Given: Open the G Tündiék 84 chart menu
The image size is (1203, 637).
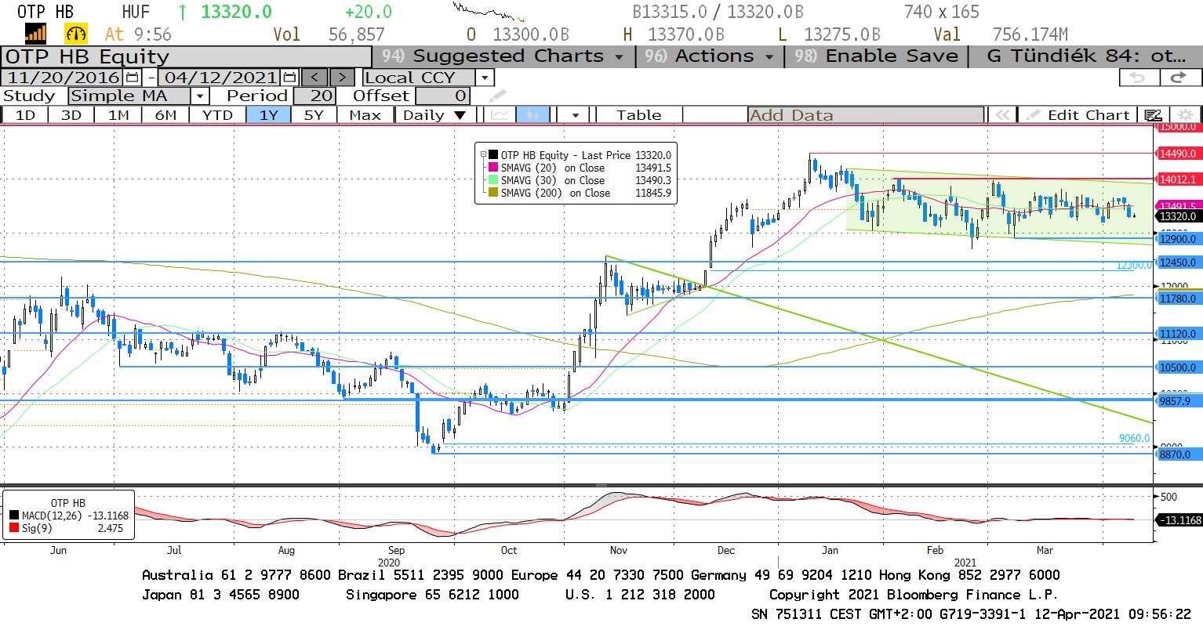Looking at the screenshot, I should tap(1085, 56).
